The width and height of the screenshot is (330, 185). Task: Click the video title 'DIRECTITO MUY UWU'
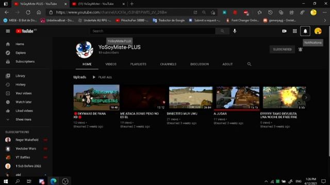point(182,114)
